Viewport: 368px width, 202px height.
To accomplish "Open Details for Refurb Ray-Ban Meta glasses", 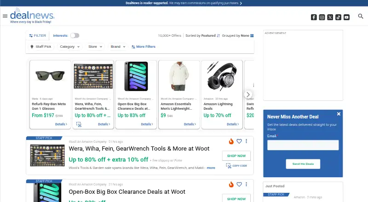I will tap(61, 124).
